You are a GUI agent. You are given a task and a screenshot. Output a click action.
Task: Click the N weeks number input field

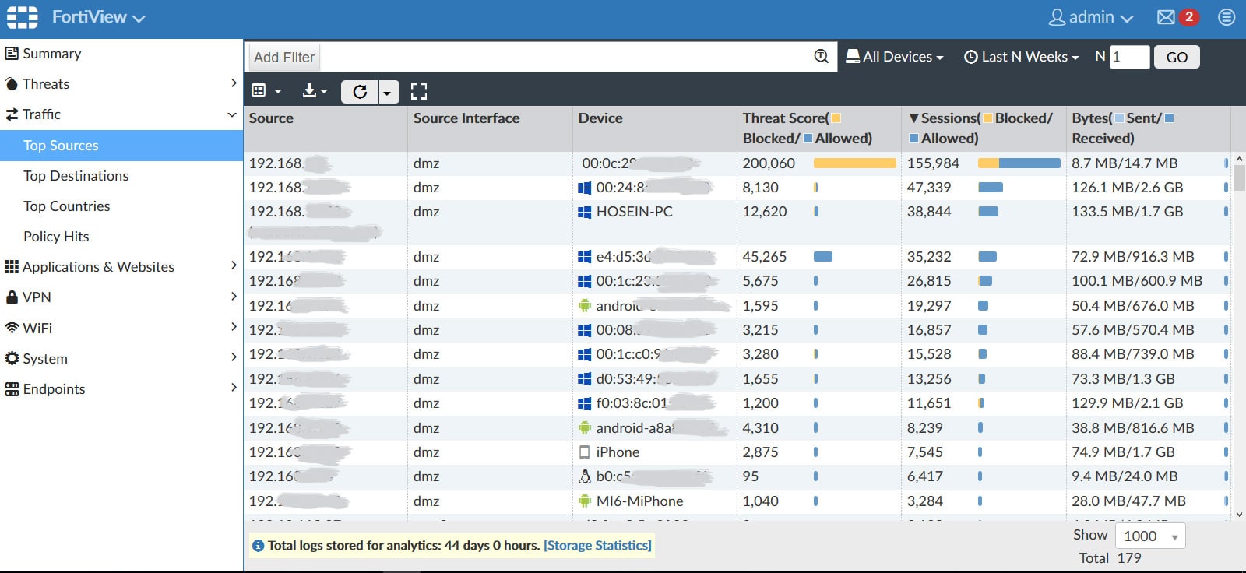tap(1128, 57)
